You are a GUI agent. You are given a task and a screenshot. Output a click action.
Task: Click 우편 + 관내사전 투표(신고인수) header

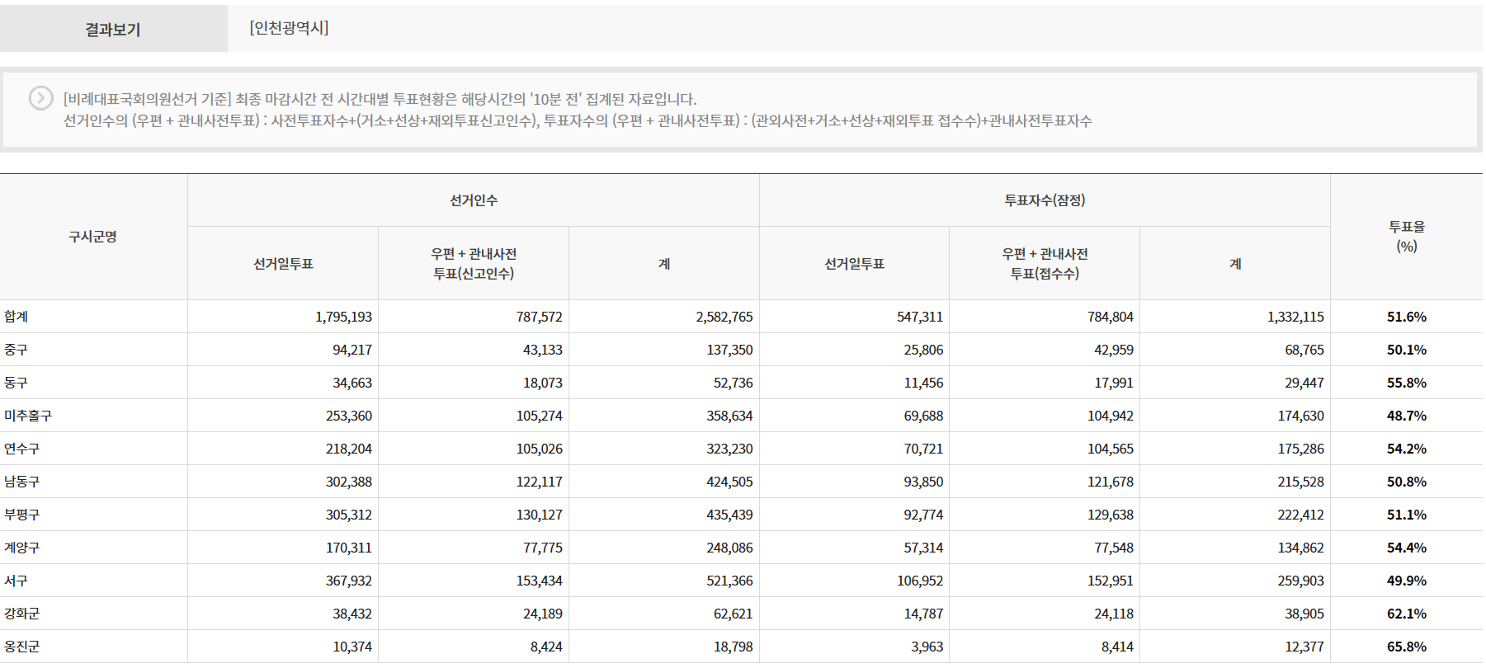474,264
